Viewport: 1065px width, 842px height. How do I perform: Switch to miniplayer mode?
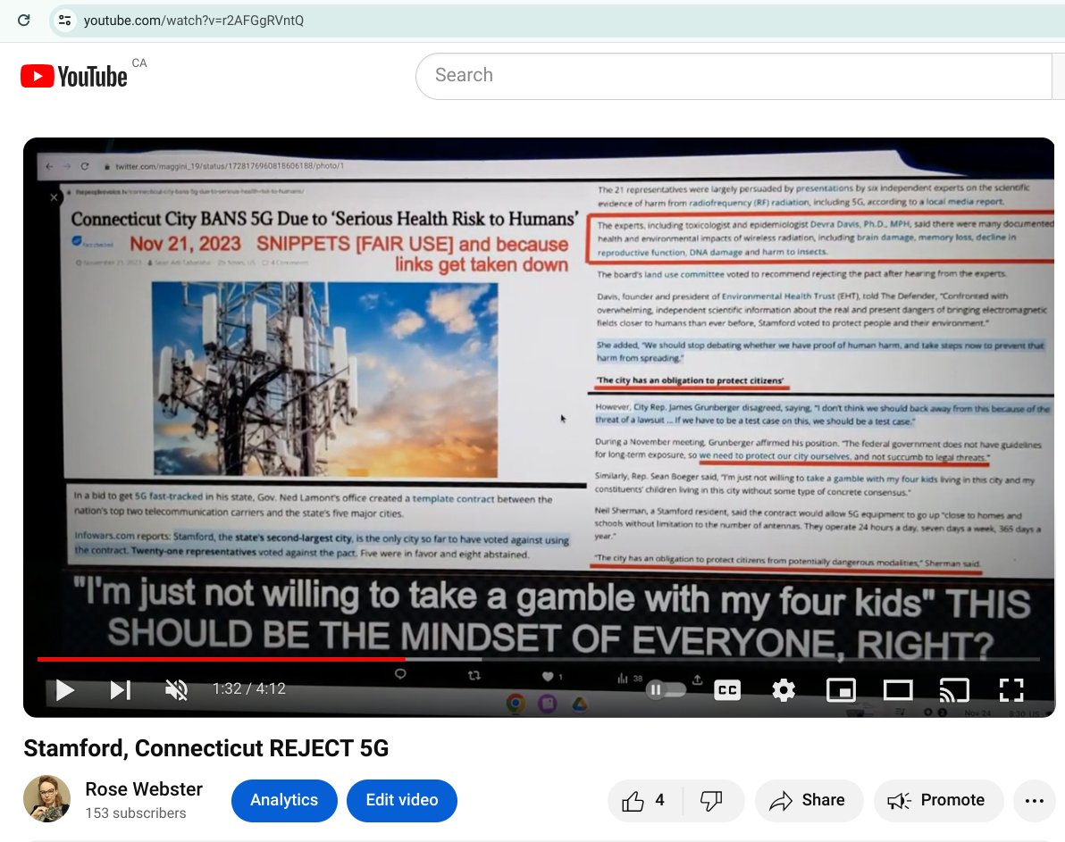[841, 690]
